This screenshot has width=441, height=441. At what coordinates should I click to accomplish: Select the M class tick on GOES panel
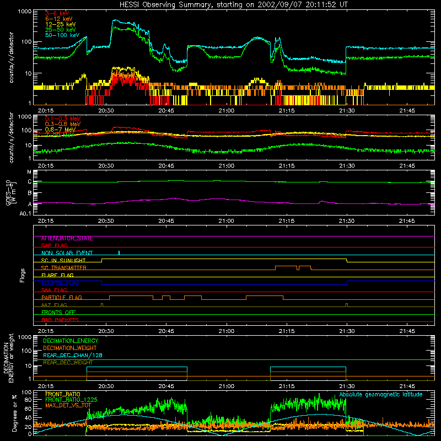[x=29, y=172]
